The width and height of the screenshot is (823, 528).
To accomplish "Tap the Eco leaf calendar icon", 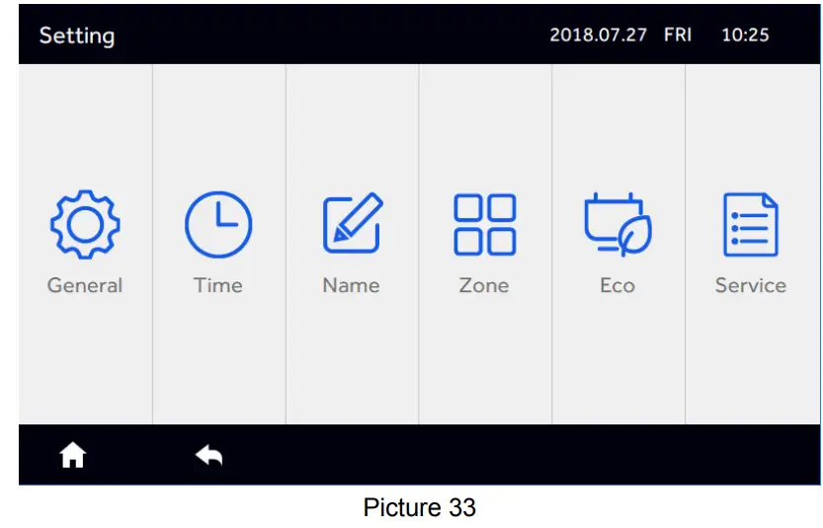I will [x=617, y=224].
